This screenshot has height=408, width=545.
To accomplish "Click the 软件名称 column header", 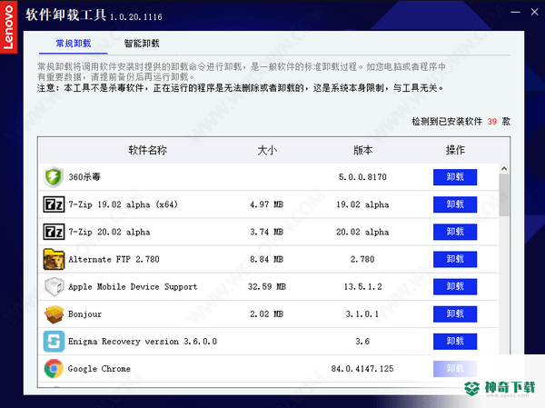I will [147, 150].
